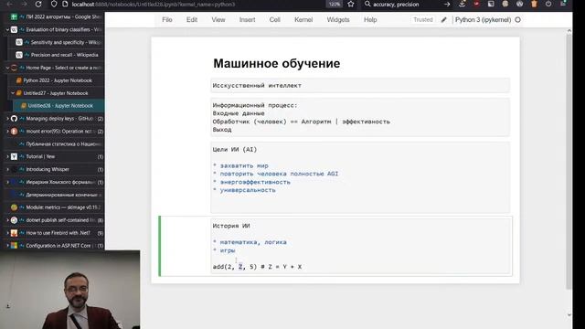Open the Widgets menu
The image size is (585, 329).
pos(338,20)
